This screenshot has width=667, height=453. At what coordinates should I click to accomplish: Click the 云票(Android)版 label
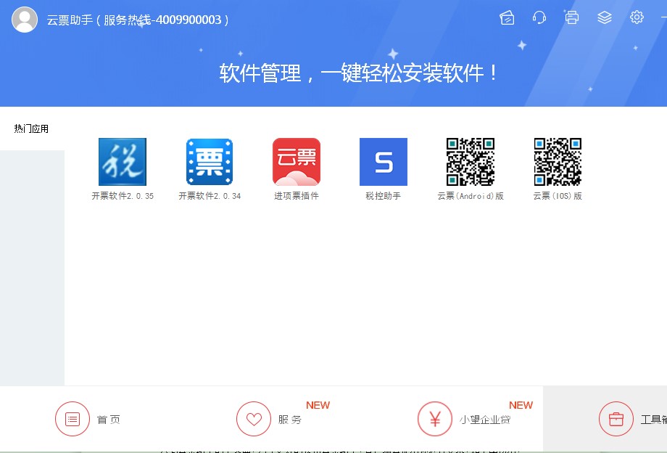tap(471, 196)
